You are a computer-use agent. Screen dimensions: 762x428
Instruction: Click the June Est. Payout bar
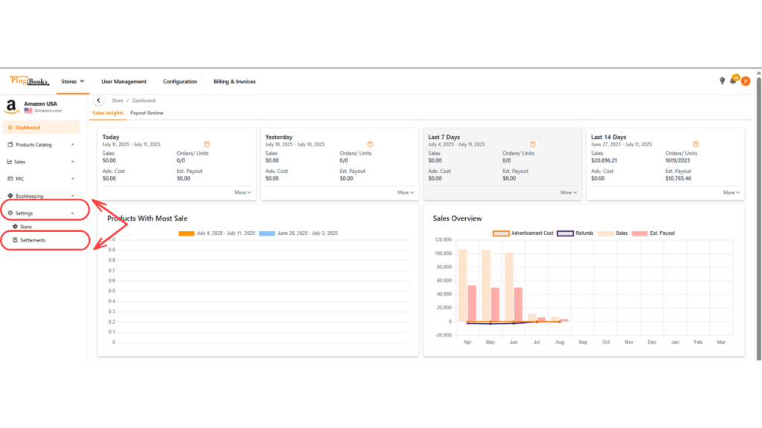[x=518, y=305]
